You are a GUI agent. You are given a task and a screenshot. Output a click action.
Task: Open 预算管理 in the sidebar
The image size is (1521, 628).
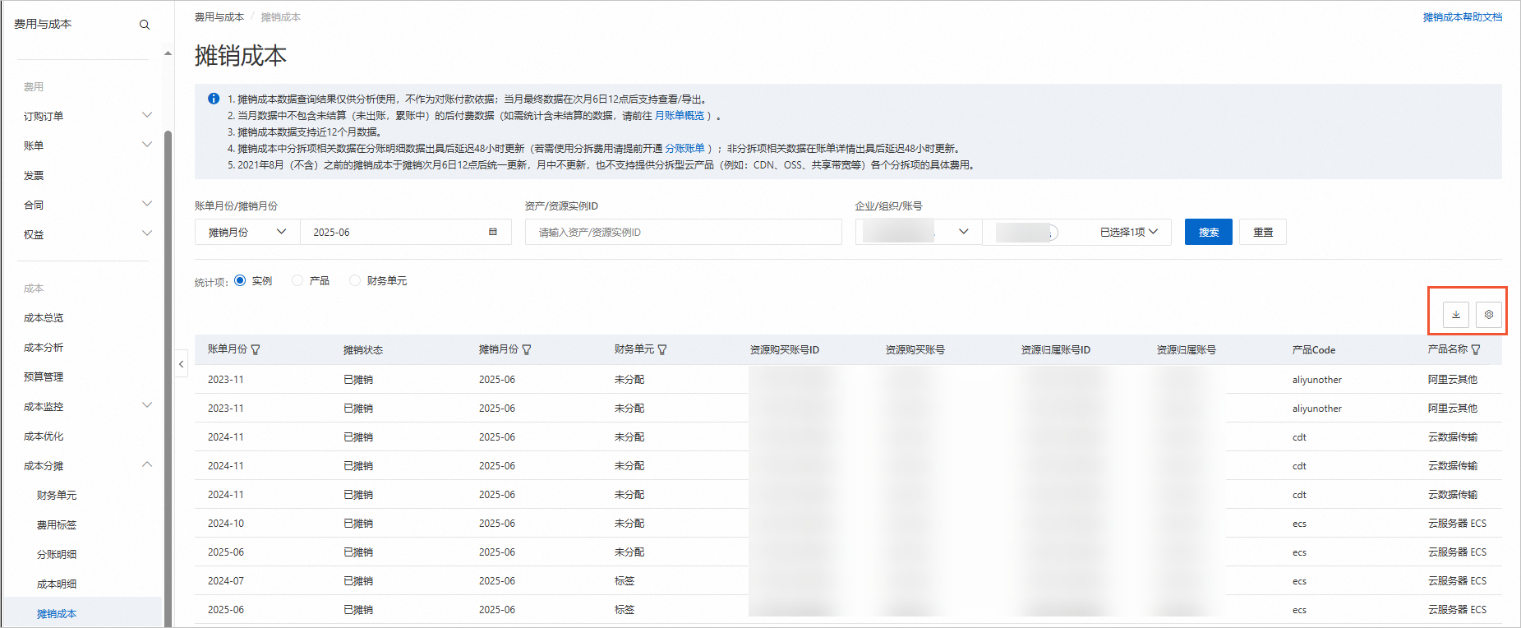coord(44,376)
